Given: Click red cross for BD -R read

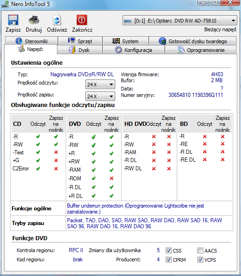Looking at the screenshot, I should (x=205, y=136).
